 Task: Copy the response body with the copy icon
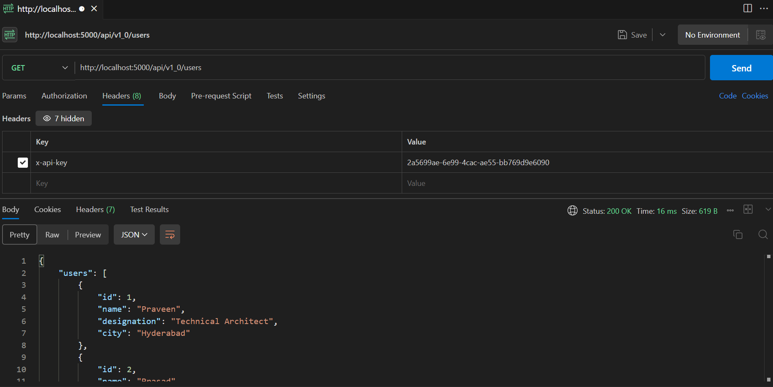[x=737, y=234]
